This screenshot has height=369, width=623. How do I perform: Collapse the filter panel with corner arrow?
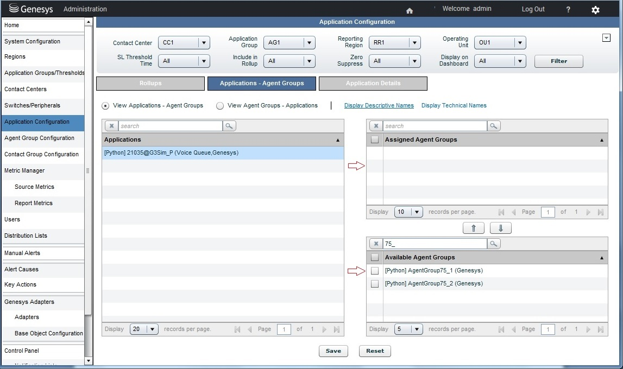606,38
